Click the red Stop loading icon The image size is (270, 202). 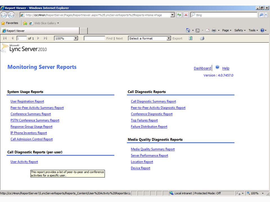click(186, 15)
